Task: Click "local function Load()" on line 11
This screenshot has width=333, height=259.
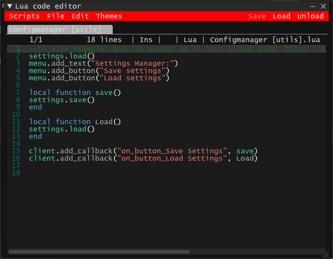Action: click(x=75, y=122)
